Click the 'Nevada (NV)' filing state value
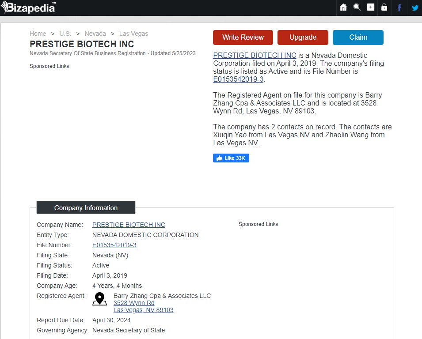Viewport: 422px width, 339px height. 110,255
